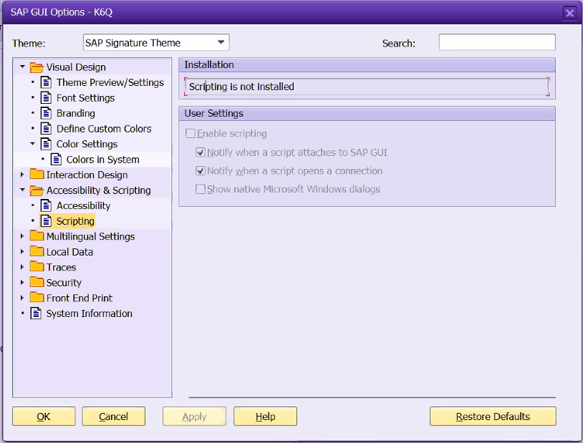583x443 pixels.
Task: Click the Font Settings document icon
Action: click(x=47, y=98)
